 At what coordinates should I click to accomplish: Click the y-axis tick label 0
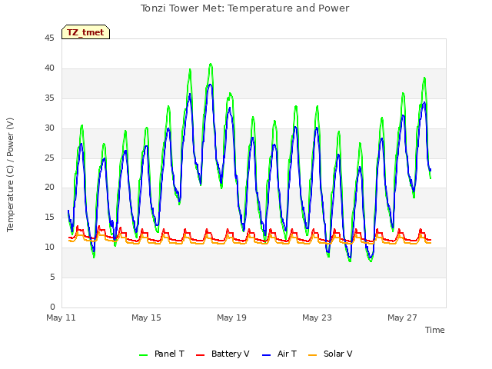(52, 307)
